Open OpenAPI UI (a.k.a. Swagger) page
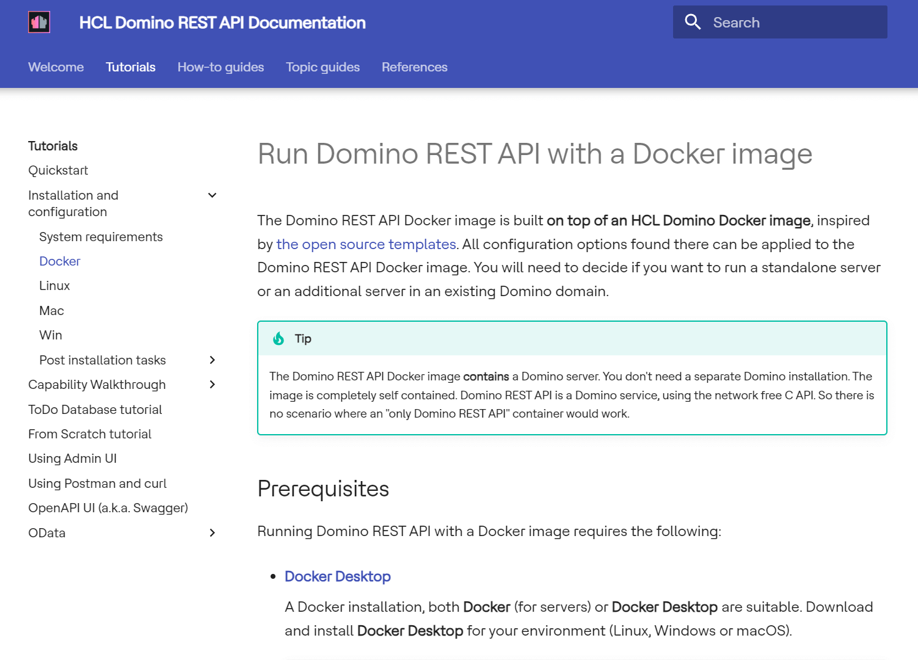 (108, 508)
